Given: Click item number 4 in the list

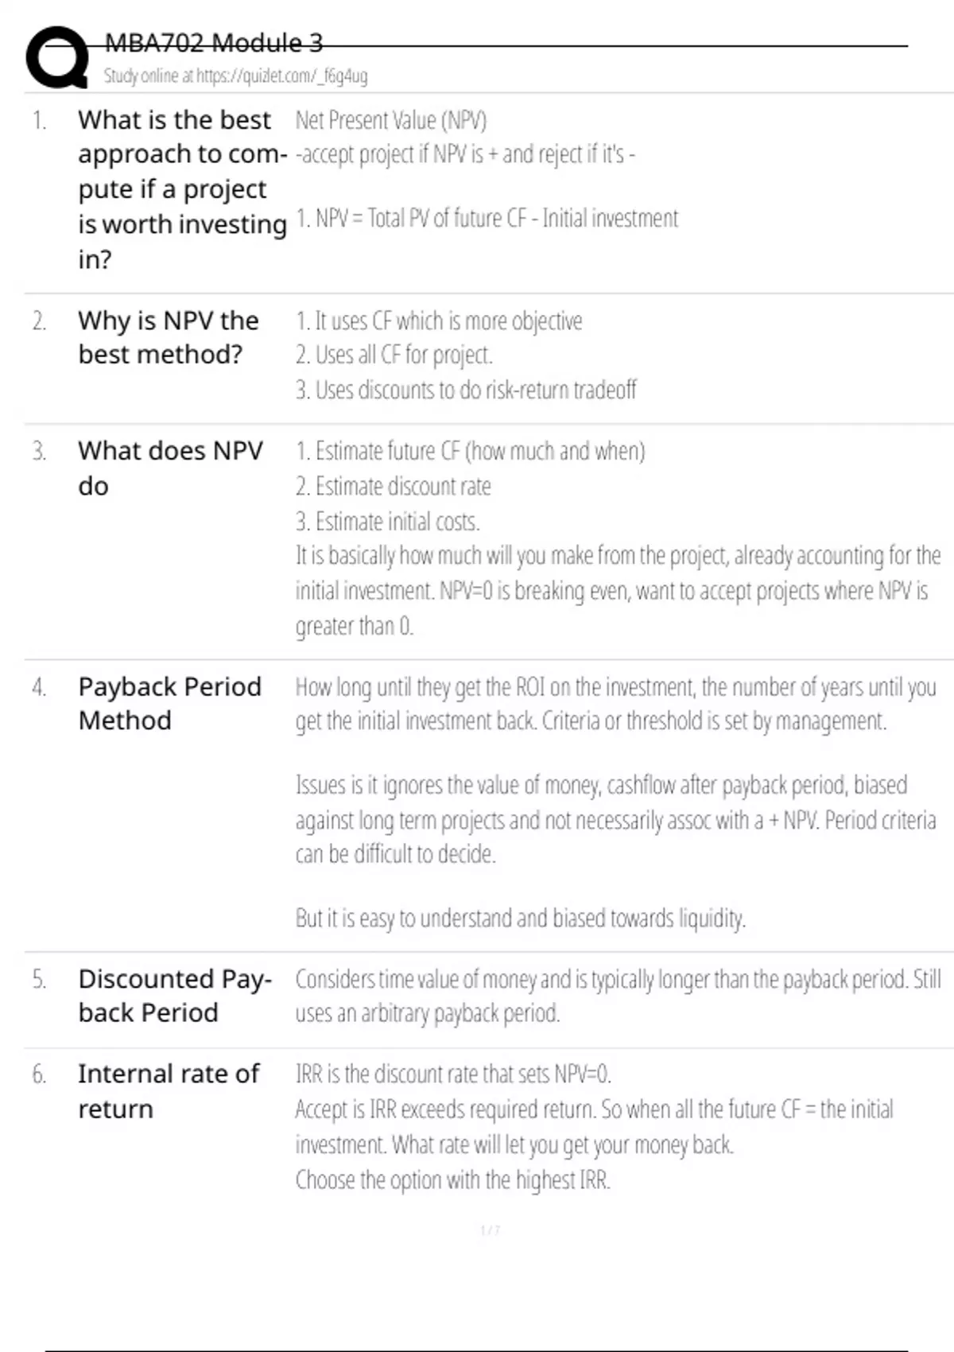Looking at the screenshot, I should pos(39,687).
